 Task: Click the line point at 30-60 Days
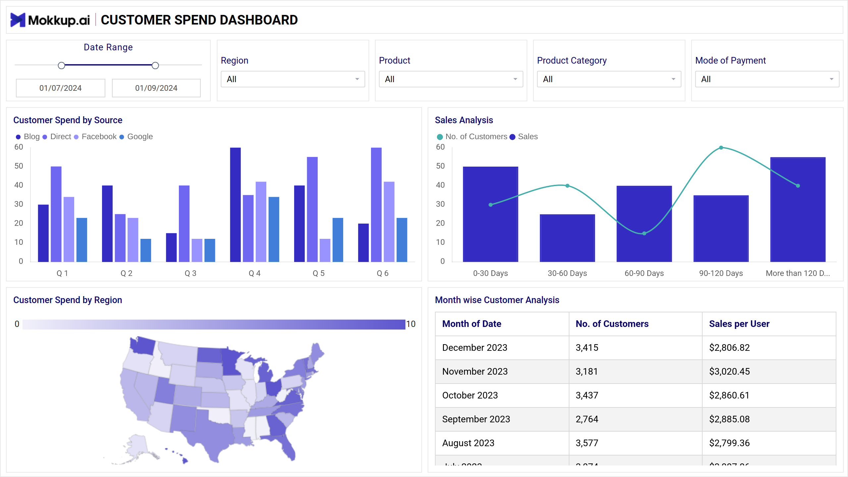pyautogui.click(x=567, y=186)
